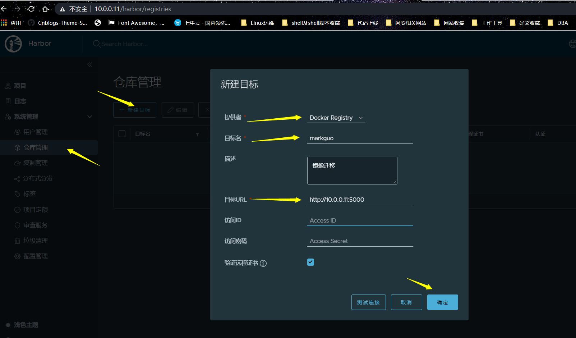
Task: Collapse sidebar with double chevron
Action: [x=90, y=65]
